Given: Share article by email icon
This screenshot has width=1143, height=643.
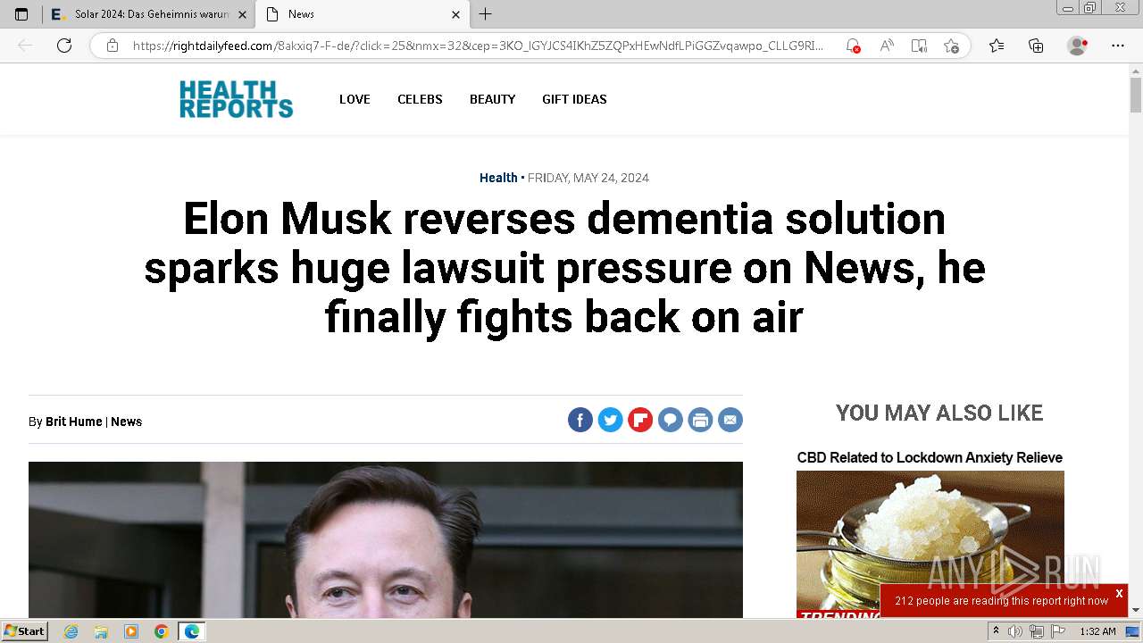Looking at the screenshot, I should tap(730, 420).
